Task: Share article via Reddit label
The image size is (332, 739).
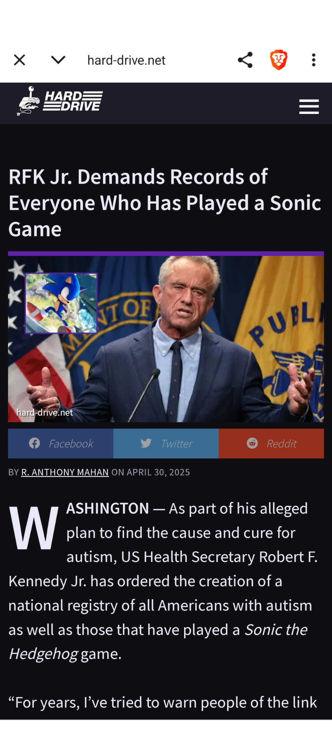Action: [282, 444]
